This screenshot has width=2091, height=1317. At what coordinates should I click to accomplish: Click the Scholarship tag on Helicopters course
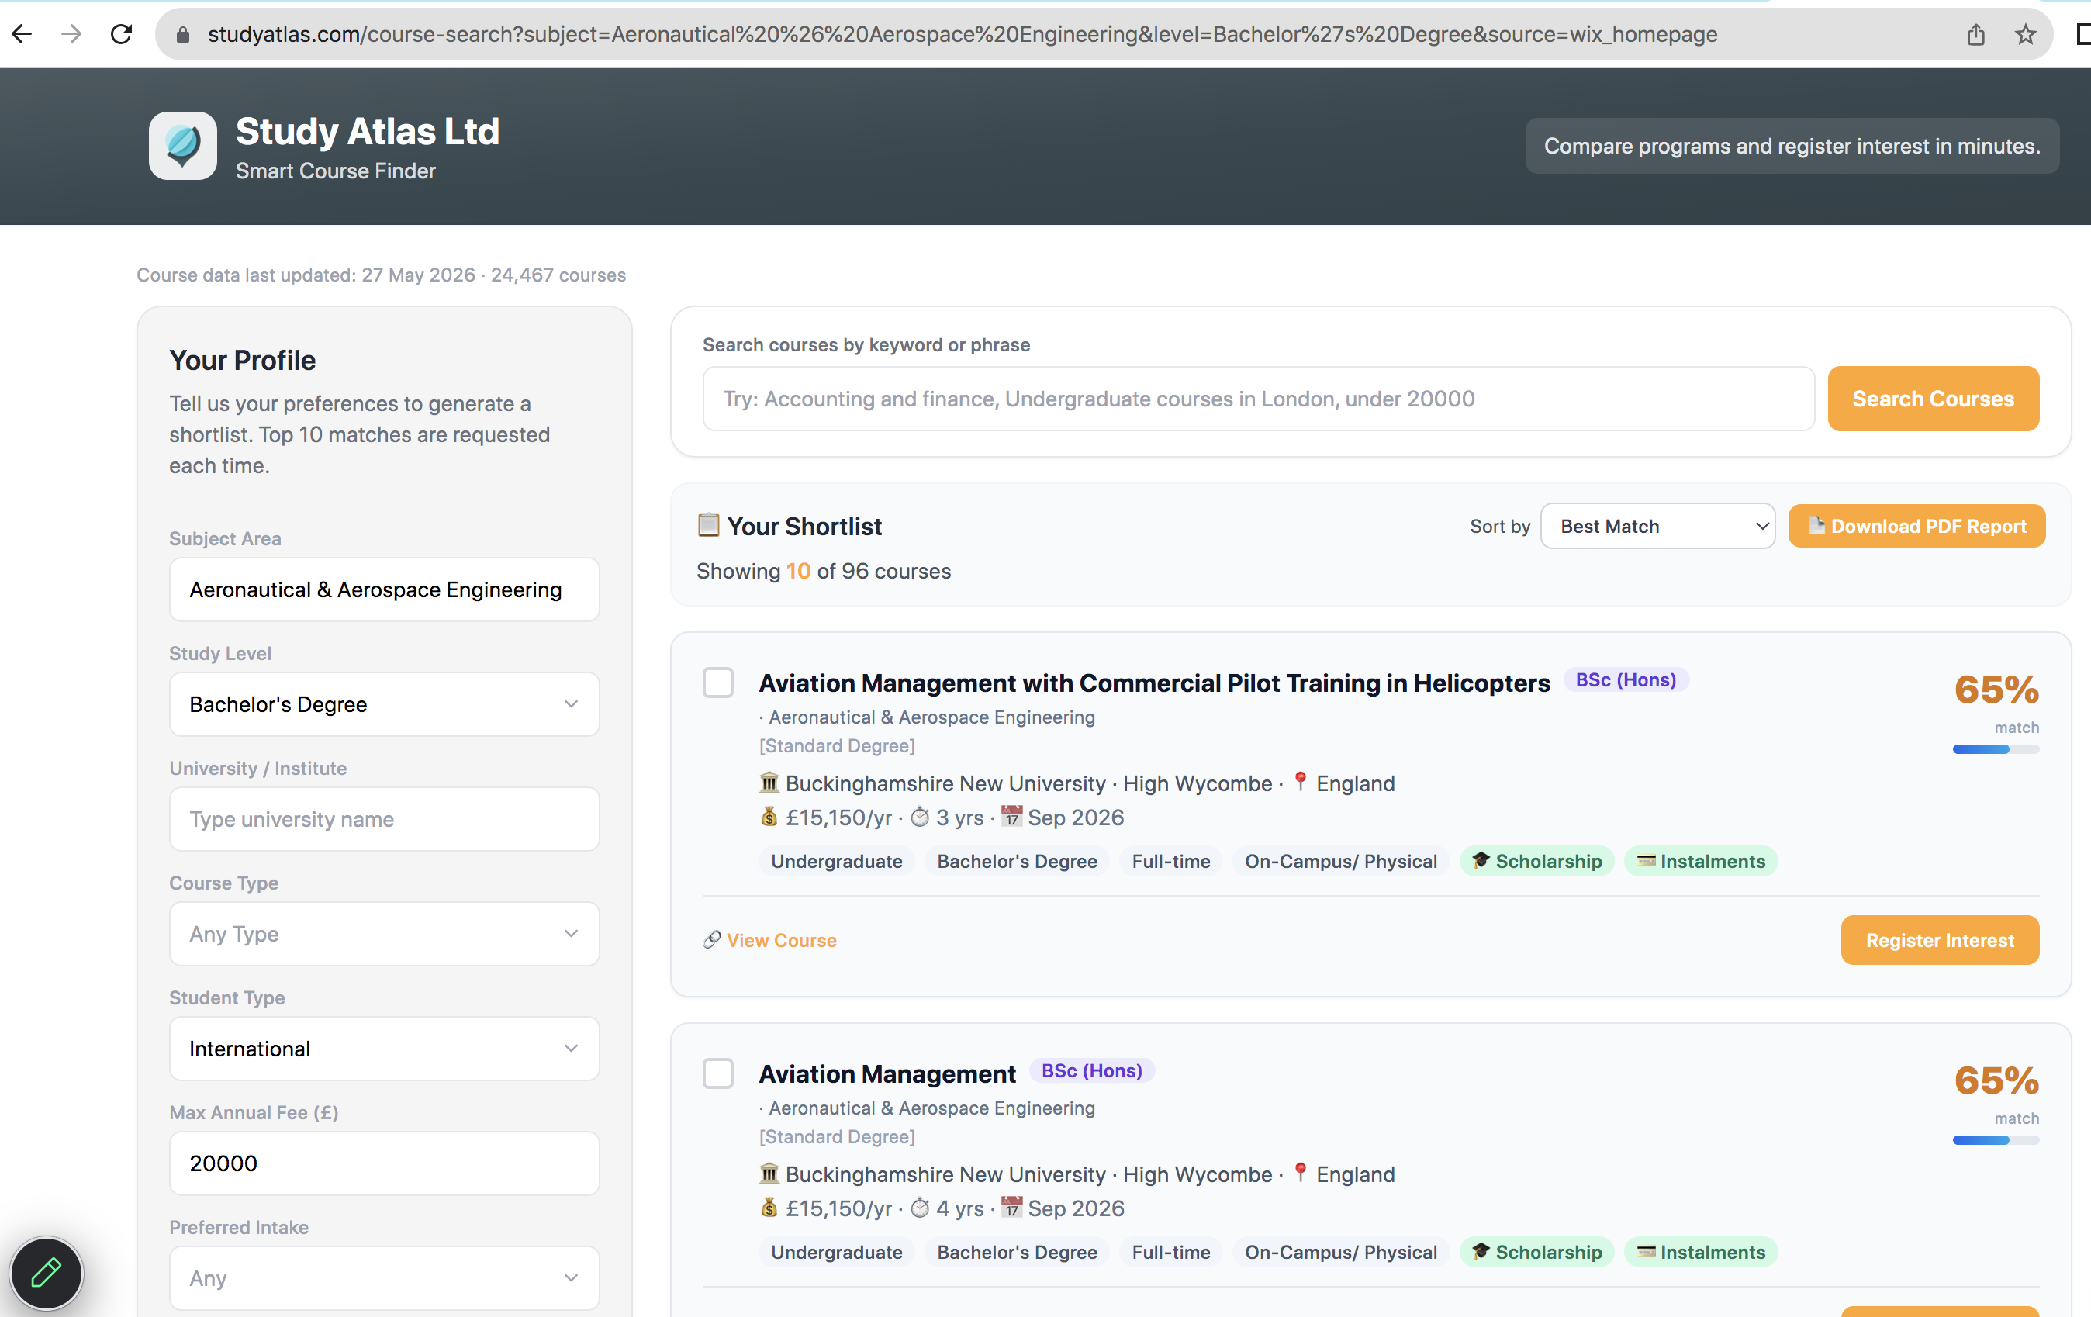pyautogui.click(x=1536, y=861)
